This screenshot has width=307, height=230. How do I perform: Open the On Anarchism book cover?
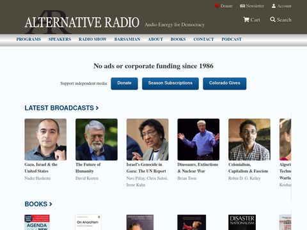88,222
